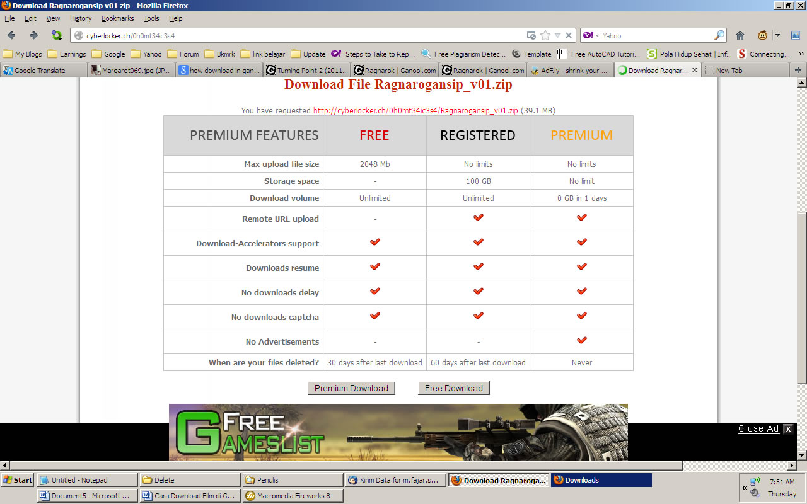The height and width of the screenshot is (504, 807).
Task: Open dropdown arrow next to the monkey icon
Action: click(x=777, y=35)
